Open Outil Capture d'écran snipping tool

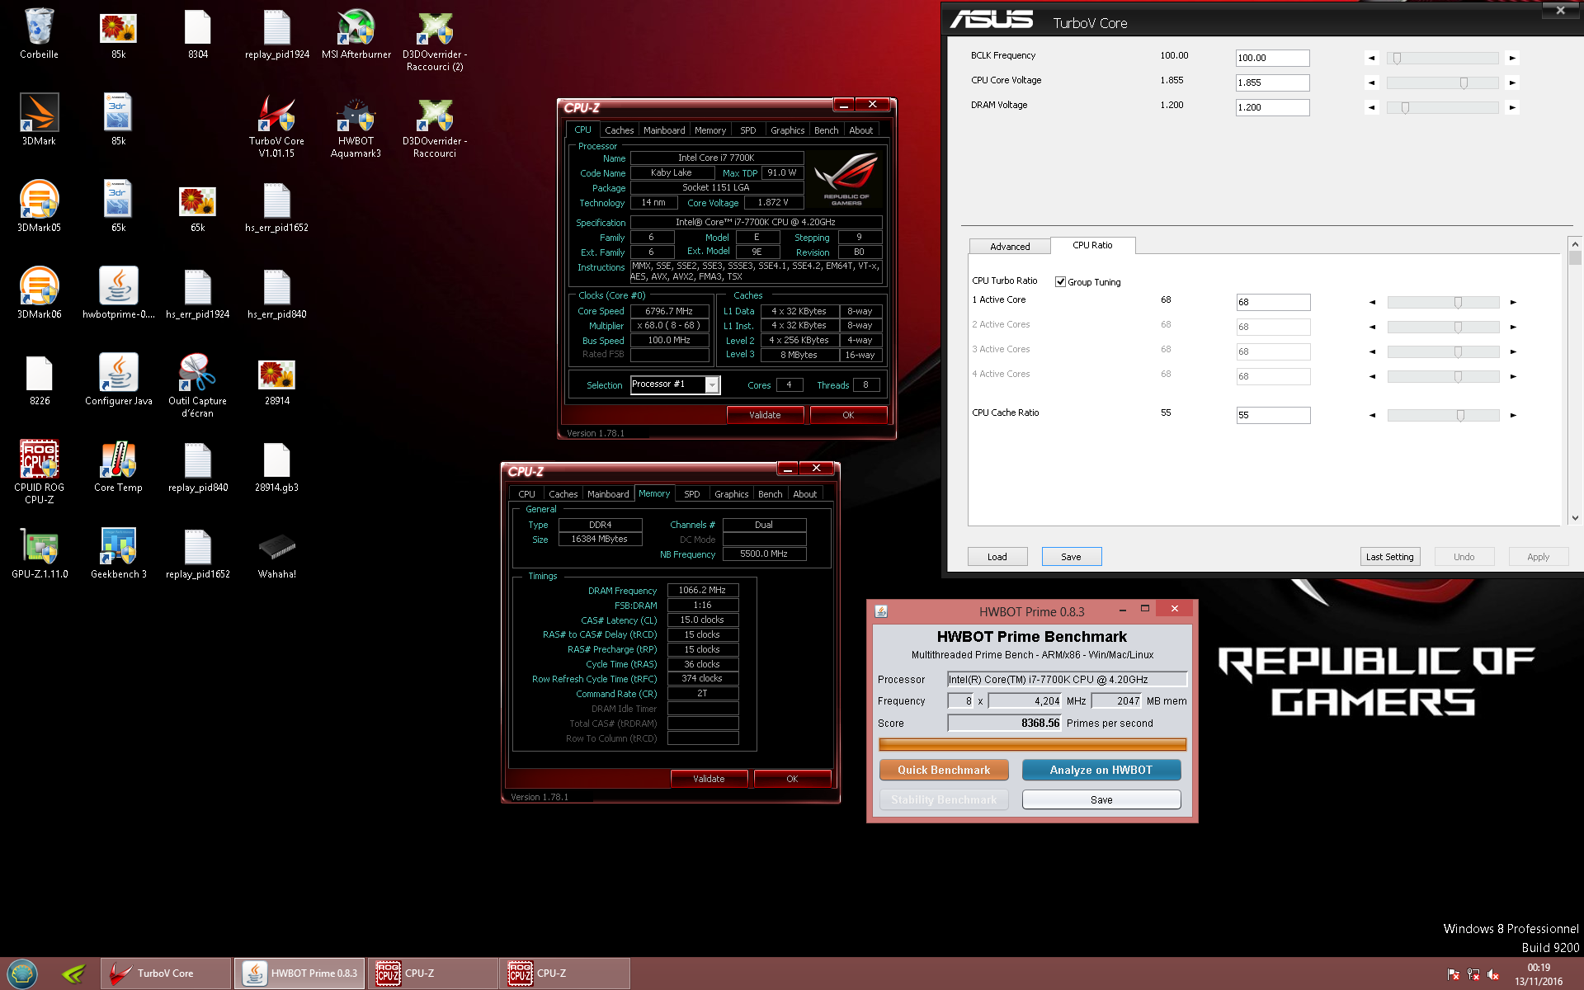197,384
